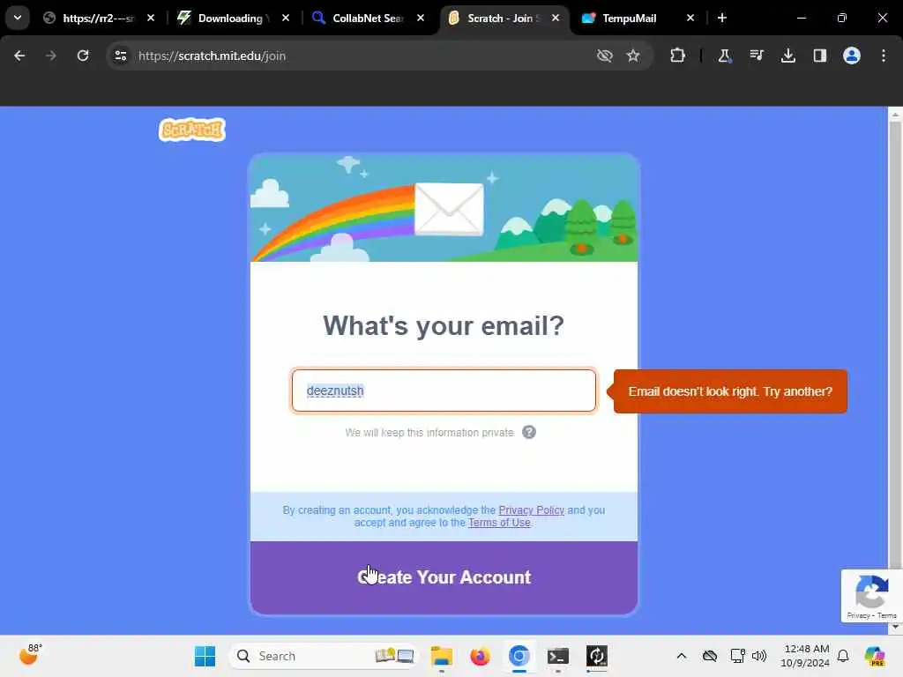
Task: Open the profile avatar menu
Action: [x=851, y=56]
